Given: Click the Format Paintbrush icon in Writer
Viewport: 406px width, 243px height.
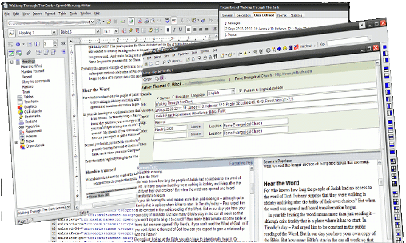Looking at the screenshot, I should click(x=203, y=20).
